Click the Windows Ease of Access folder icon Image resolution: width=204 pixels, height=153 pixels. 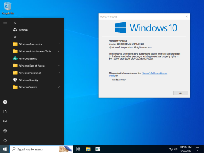point(15,66)
